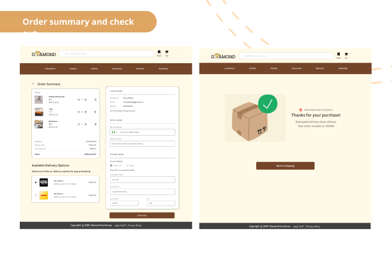This screenshot has width=392, height=261.
Task: Open Privacy Policy link in the success page footer
Action: pyautogui.click(x=313, y=226)
